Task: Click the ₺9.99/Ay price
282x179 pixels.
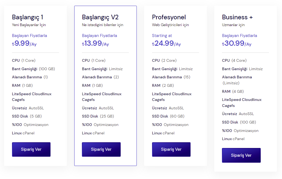Action: [x=24, y=43]
